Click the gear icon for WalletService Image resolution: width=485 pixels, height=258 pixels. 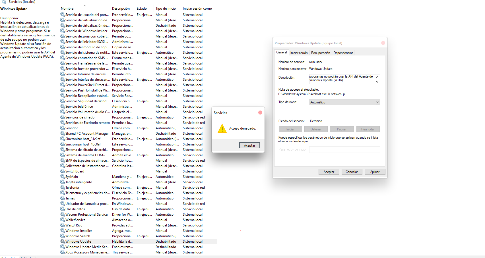coord(63,220)
